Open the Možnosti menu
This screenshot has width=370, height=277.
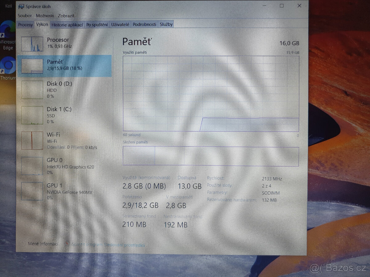46,15
